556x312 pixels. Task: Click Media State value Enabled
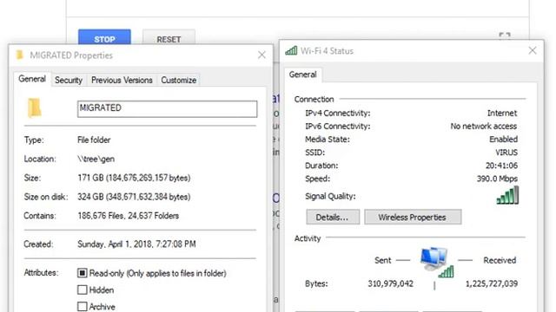click(503, 140)
